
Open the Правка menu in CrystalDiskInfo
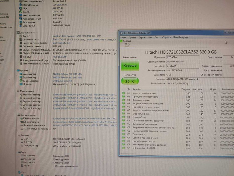[132, 37]
